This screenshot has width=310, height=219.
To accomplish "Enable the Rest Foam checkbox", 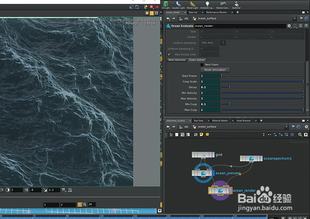I will coord(202,65).
